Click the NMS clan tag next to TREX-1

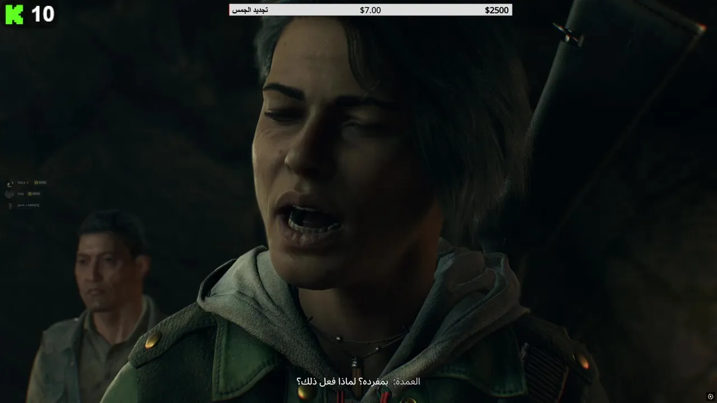coord(40,182)
